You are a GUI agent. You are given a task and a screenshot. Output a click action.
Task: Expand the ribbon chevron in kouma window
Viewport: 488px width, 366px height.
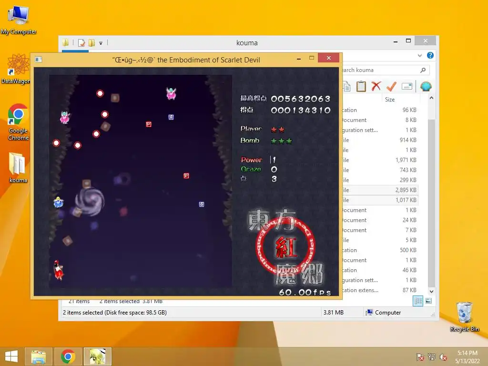coord(420,55)
